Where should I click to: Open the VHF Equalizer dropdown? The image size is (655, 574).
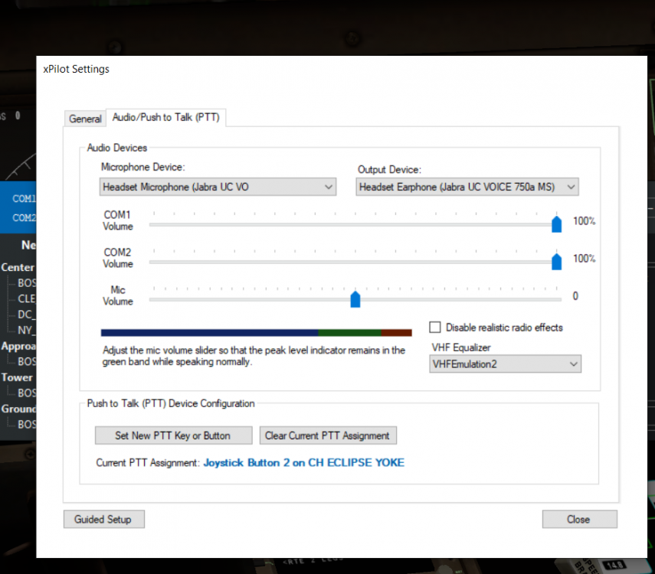(x=505, y=364)
